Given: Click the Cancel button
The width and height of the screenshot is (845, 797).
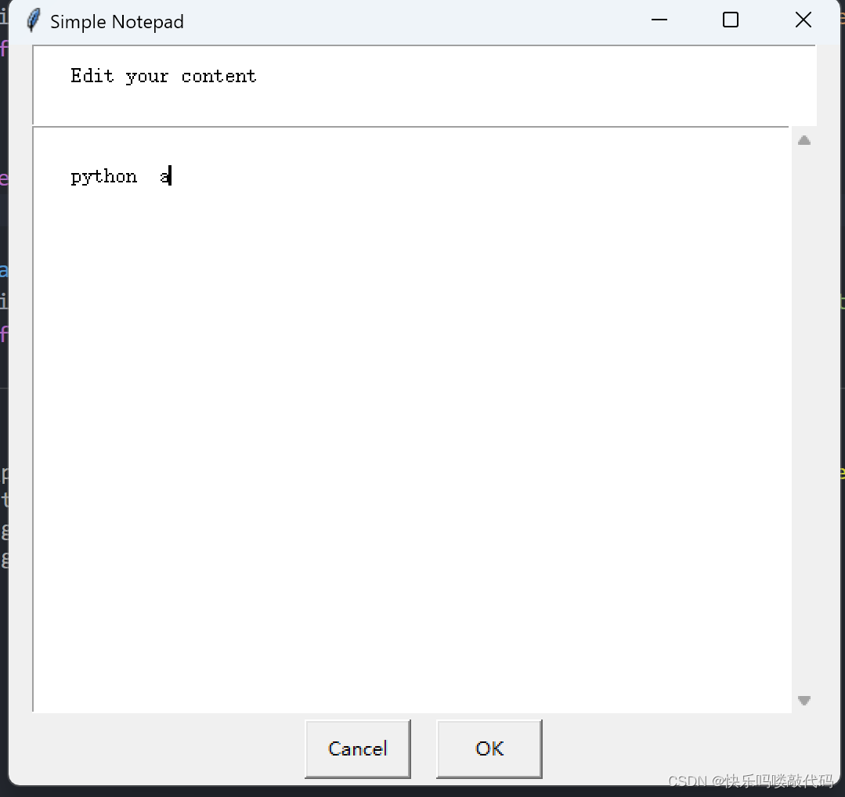Looking at the screenshot, I should point(357,748).
